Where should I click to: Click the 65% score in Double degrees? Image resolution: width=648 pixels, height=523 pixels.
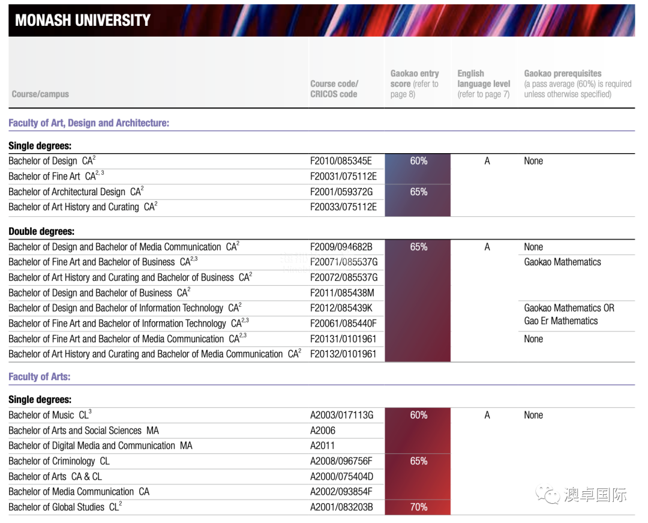pos(419,247)
